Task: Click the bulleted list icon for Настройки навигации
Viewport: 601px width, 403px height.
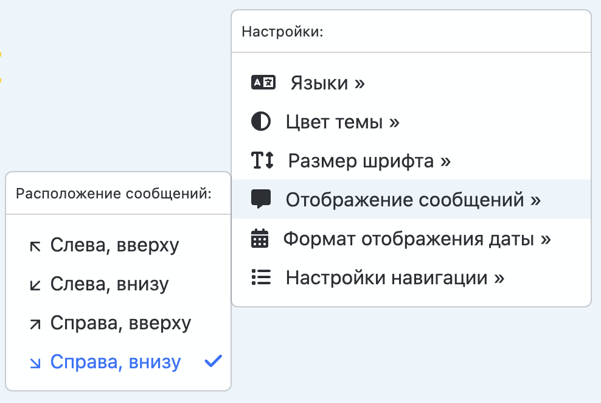Action: point(261,278)
